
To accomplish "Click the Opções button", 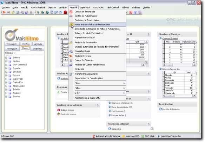I will click(26, 44).
